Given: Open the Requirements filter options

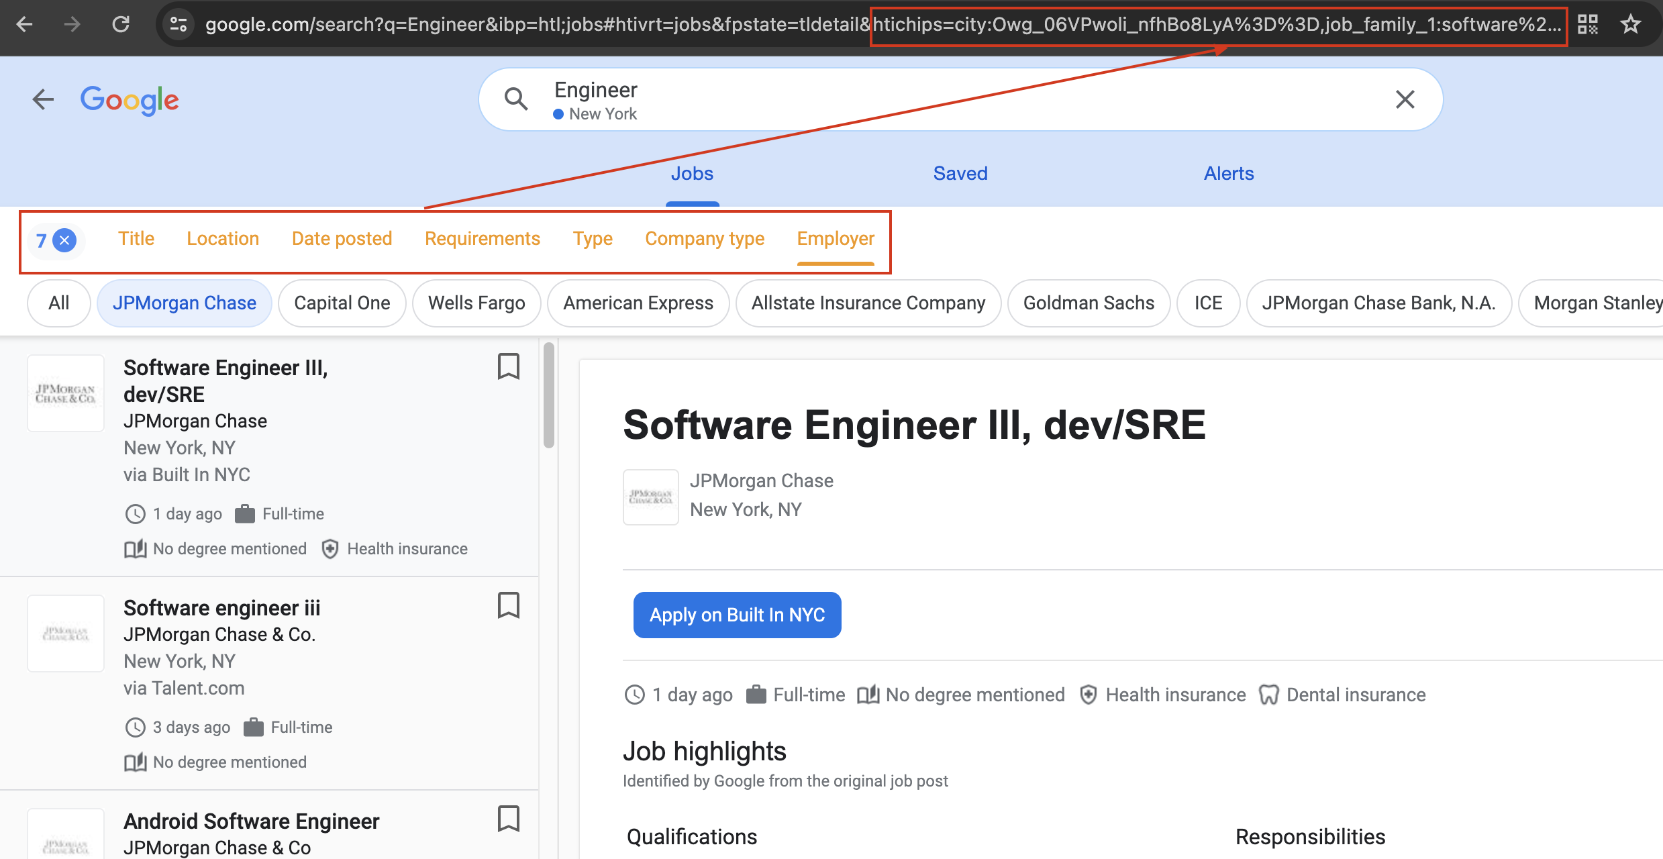Looking at the screenshot, I should (482, 239).
